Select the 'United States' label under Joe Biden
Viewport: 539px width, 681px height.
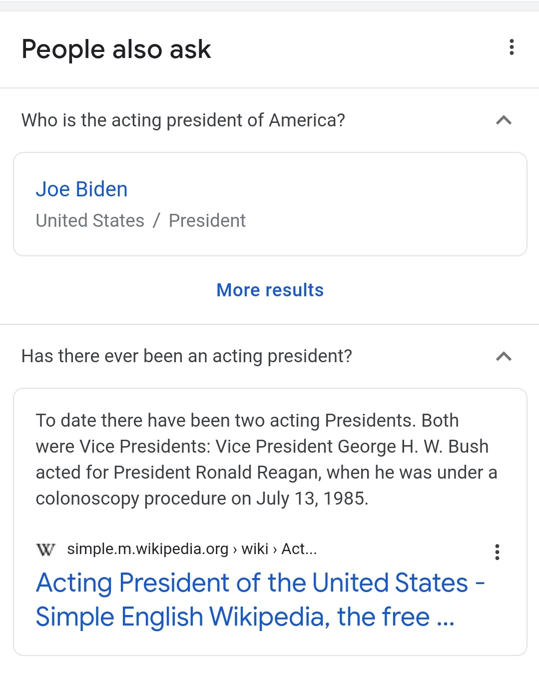click(90, 221)
